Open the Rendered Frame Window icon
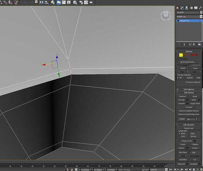 (x=86, y=2)
